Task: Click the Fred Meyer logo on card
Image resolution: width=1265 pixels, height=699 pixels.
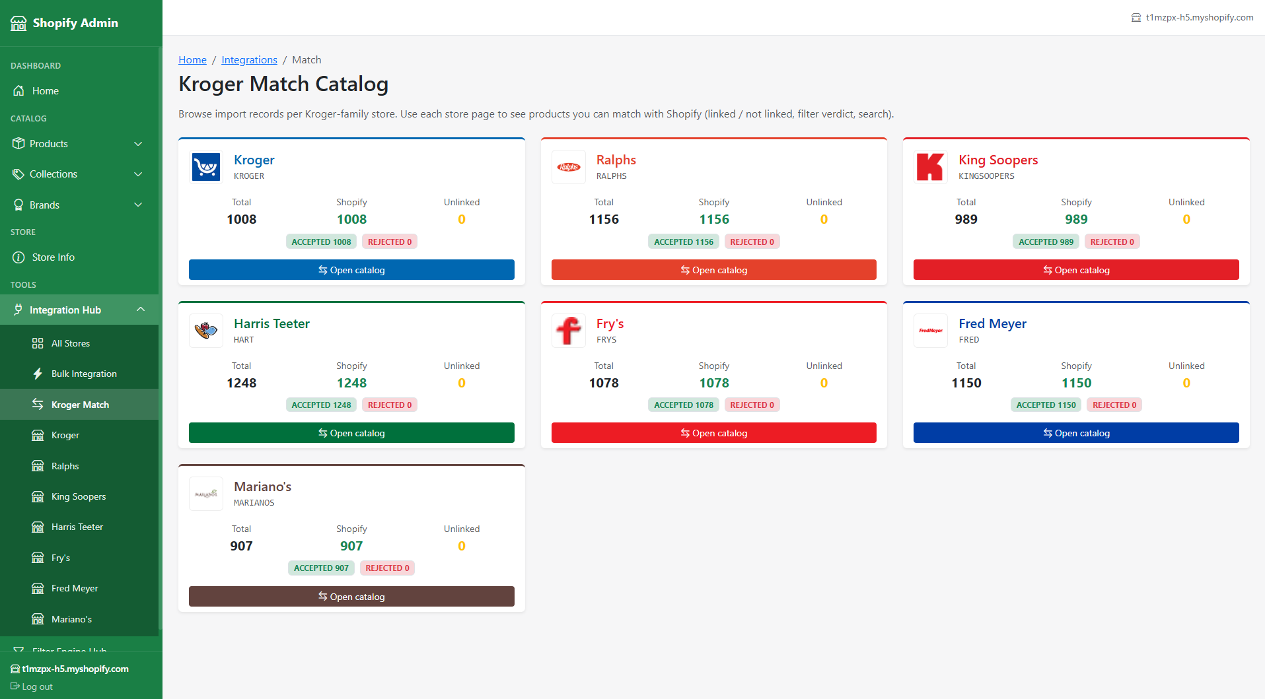Action: click(931, 331)
